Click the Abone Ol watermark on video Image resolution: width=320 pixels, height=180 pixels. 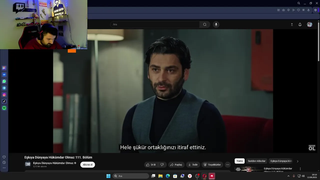(312, 147)
